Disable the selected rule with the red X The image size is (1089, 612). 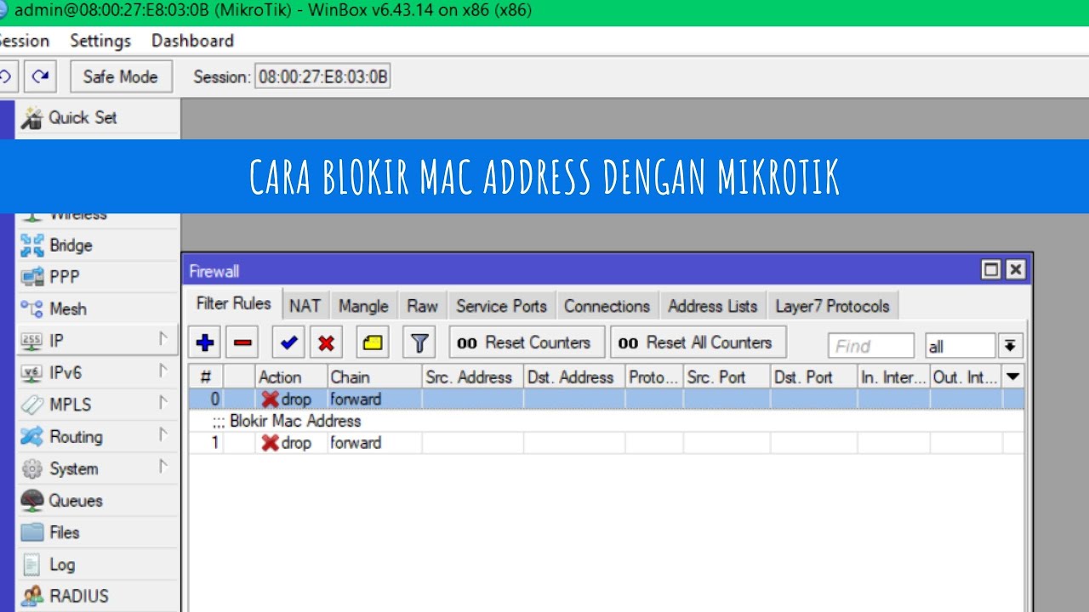[x=326, y=343]
